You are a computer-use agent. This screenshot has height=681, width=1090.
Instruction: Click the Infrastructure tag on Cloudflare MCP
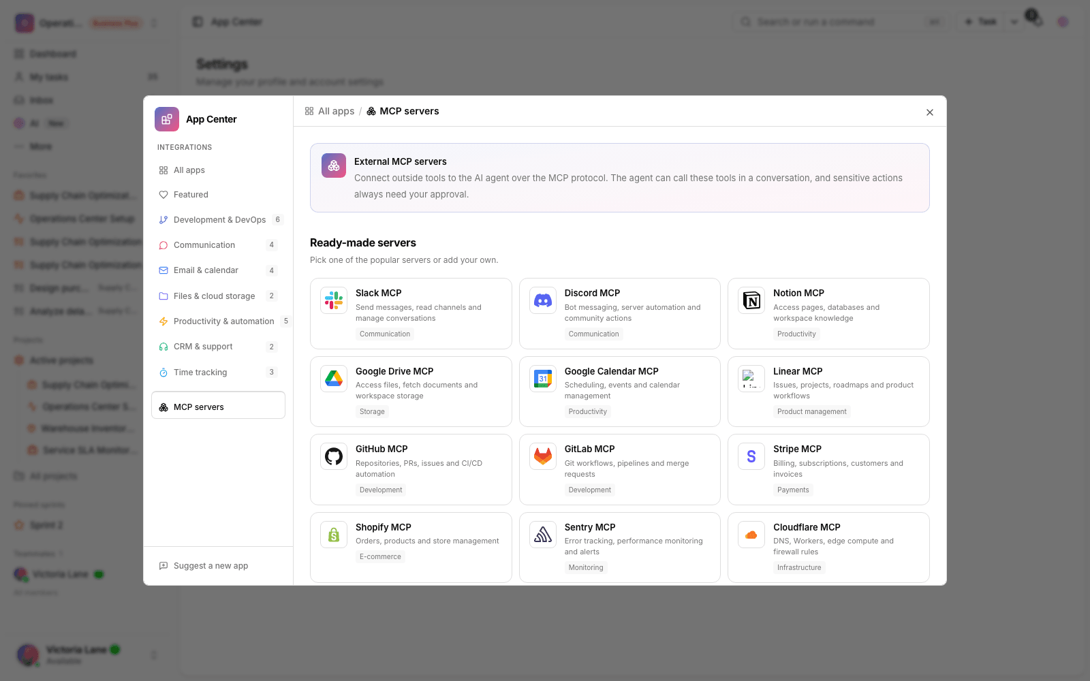pos(799,567)
